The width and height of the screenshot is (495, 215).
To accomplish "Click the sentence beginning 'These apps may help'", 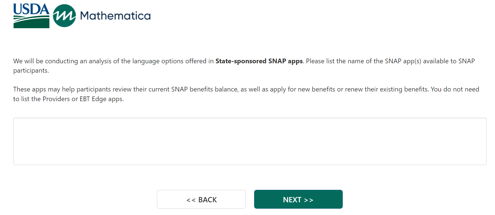I will coord(138,90).
